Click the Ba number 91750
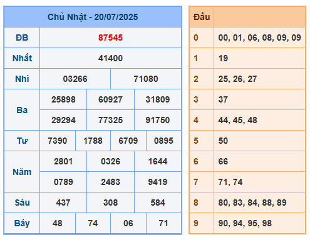 click(x=158, y=120)
